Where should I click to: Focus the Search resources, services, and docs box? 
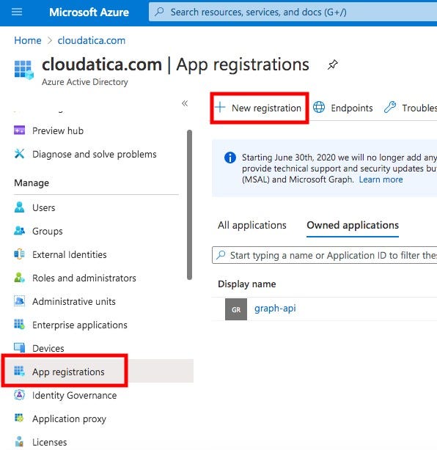click(293, 12)
